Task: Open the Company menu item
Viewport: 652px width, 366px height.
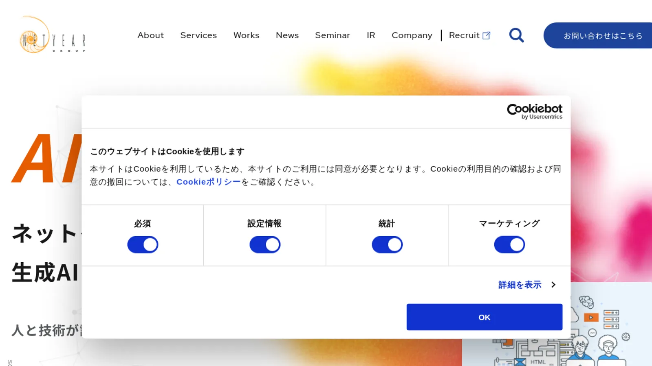Action: click(412, 35)
